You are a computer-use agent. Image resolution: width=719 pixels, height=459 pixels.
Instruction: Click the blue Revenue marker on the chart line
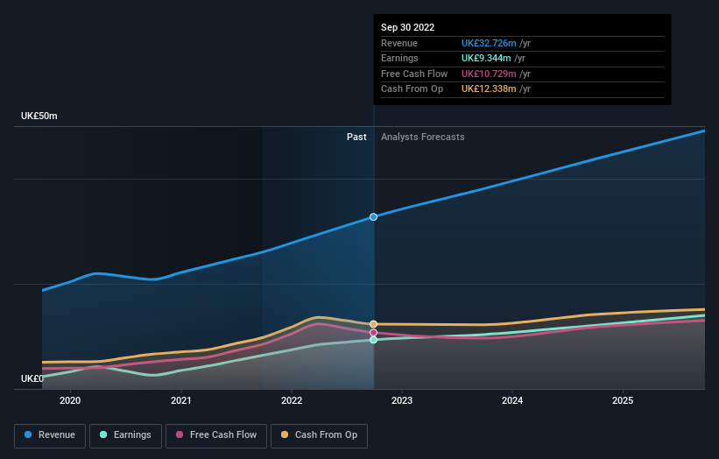tap(374, 217)
